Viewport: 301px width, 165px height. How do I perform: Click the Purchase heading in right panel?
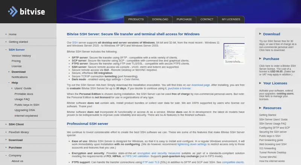click(x=271, y=59)
